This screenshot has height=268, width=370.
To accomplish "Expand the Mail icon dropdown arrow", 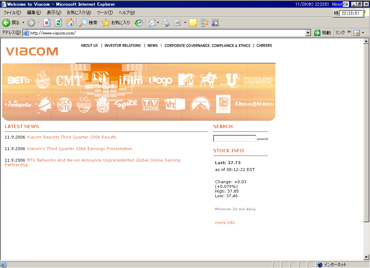I will pyautogui.click(x=158, y=23).
